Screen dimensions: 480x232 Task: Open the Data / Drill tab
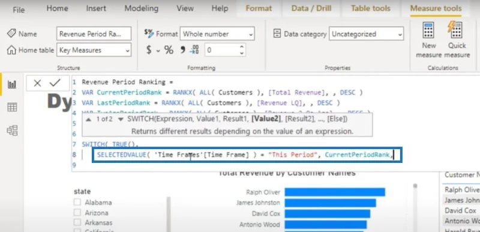(311, 8)
